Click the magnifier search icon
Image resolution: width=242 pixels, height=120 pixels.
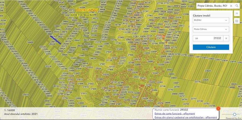click(x=237, y=6)
